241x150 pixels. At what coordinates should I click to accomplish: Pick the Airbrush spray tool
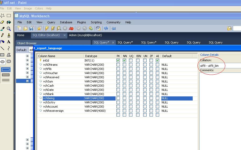point(2,42)
